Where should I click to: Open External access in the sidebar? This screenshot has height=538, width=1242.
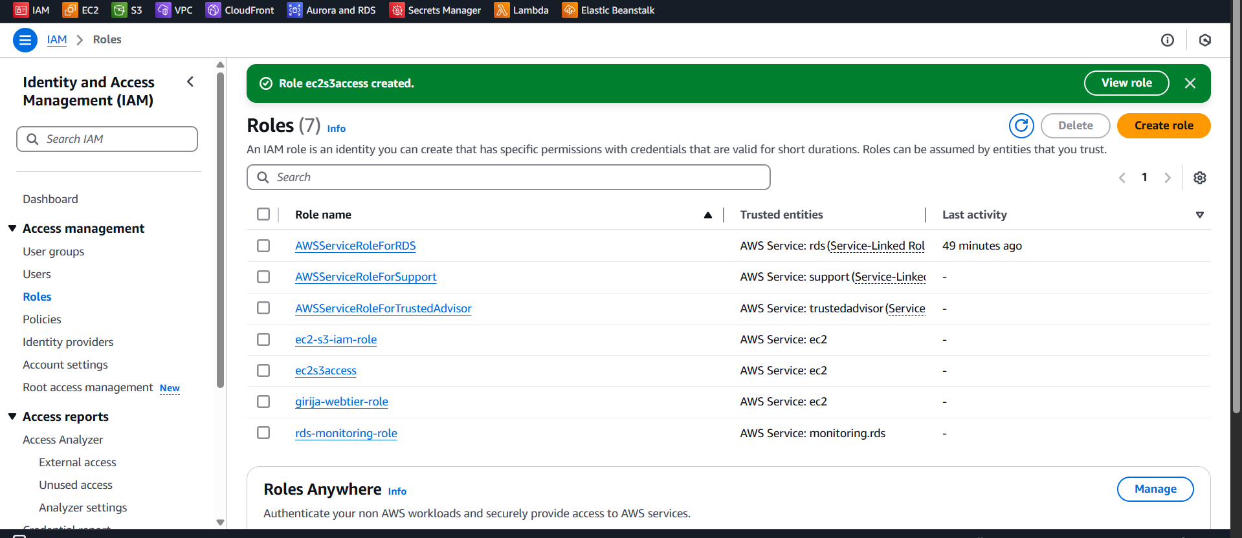(78, 462)
